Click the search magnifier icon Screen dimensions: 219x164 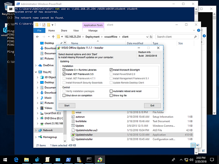(195, 37)
